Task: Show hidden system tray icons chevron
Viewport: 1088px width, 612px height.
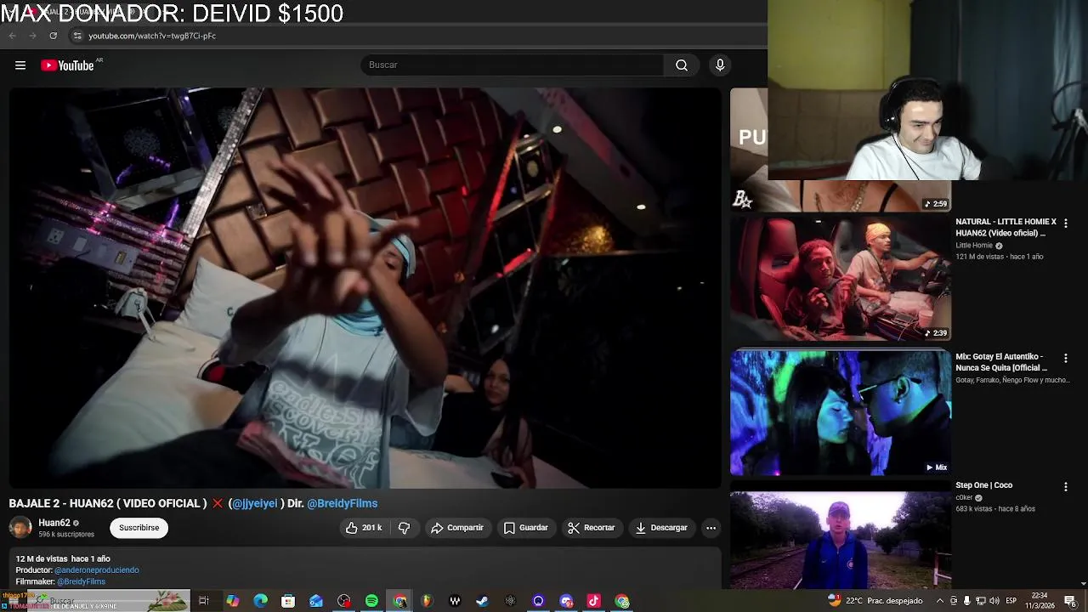Action: click(939, 601)
